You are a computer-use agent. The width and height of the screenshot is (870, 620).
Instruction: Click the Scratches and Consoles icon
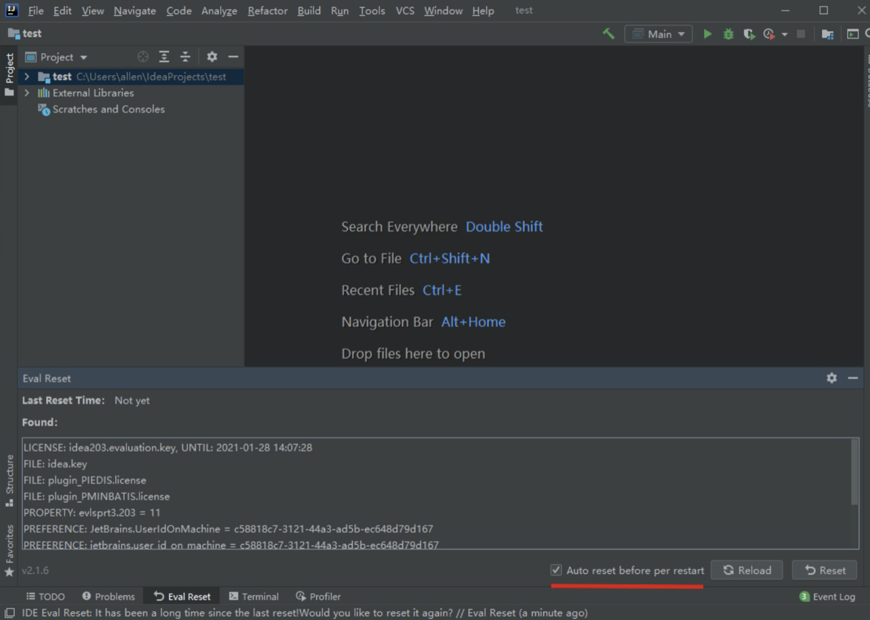(x=44, y=109)
